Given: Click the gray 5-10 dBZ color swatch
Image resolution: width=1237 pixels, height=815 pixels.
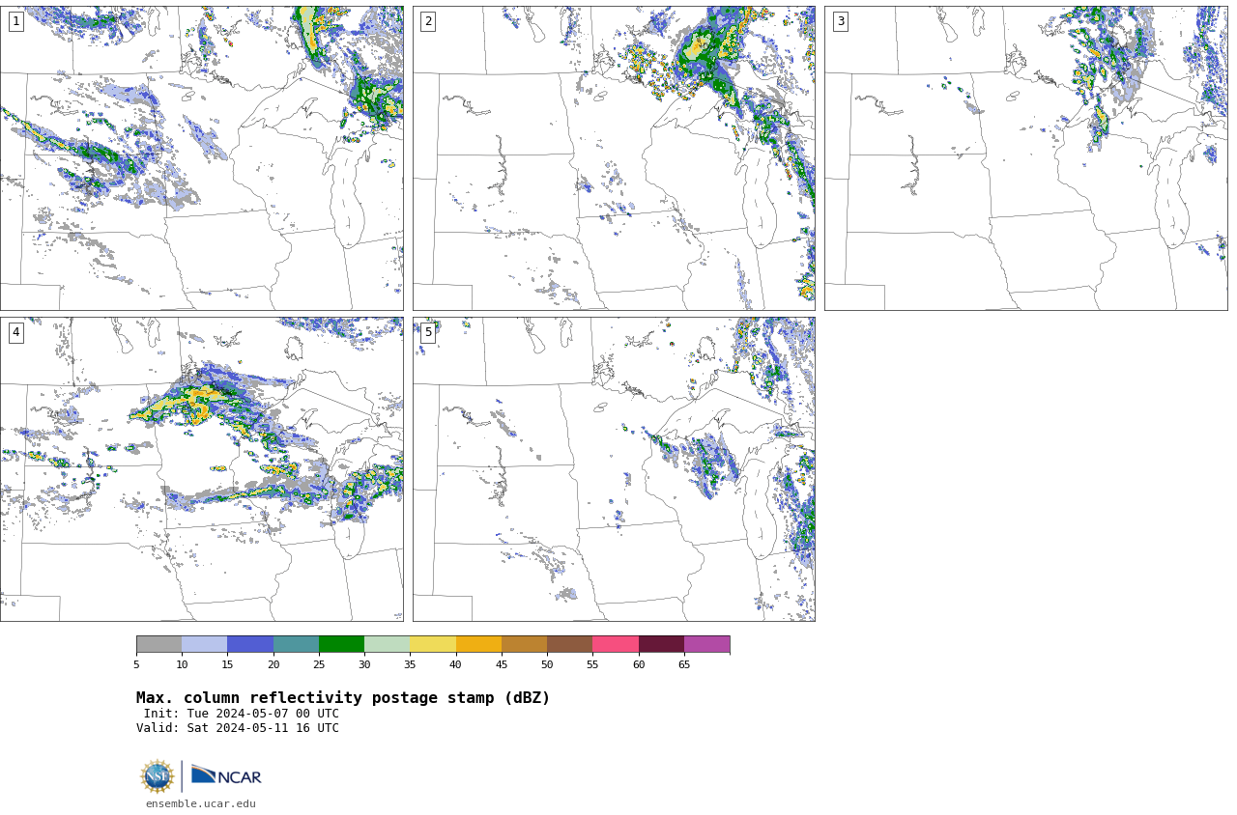Looking at the screenshot, I should pos(158,644).
